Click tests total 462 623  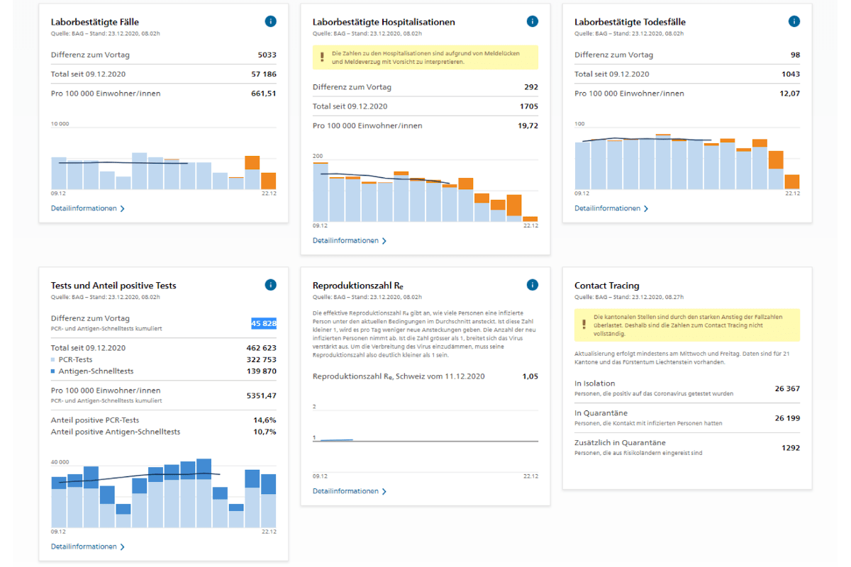click(x=262, y=348)
